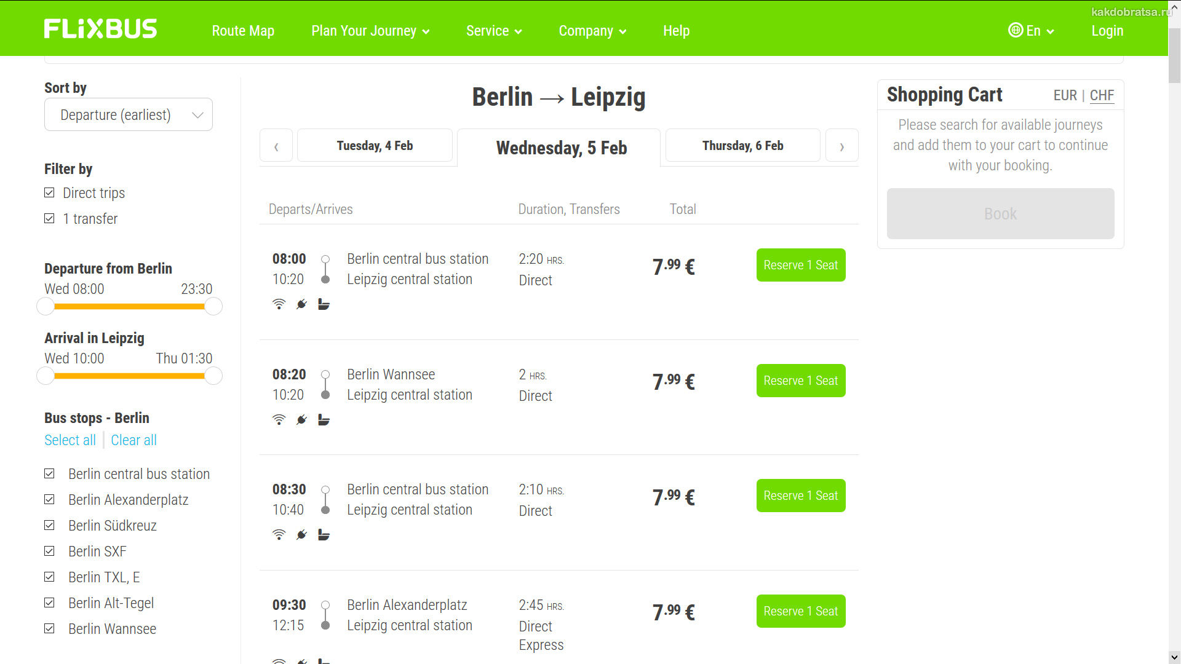
Task: Click power outlet icon on 08:20 trip
Action: coord(301,420)
